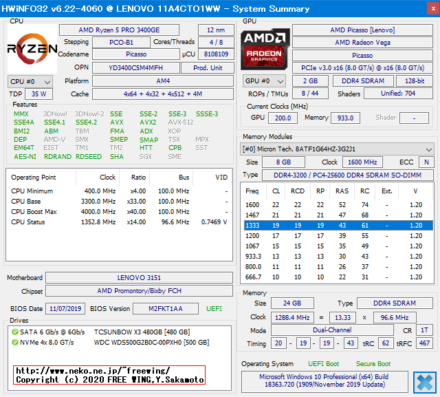Image resolution: width=440 pixels, height=397 pixels.
Task: Click the Dual-Channel mode field
Action: [332, 330]
